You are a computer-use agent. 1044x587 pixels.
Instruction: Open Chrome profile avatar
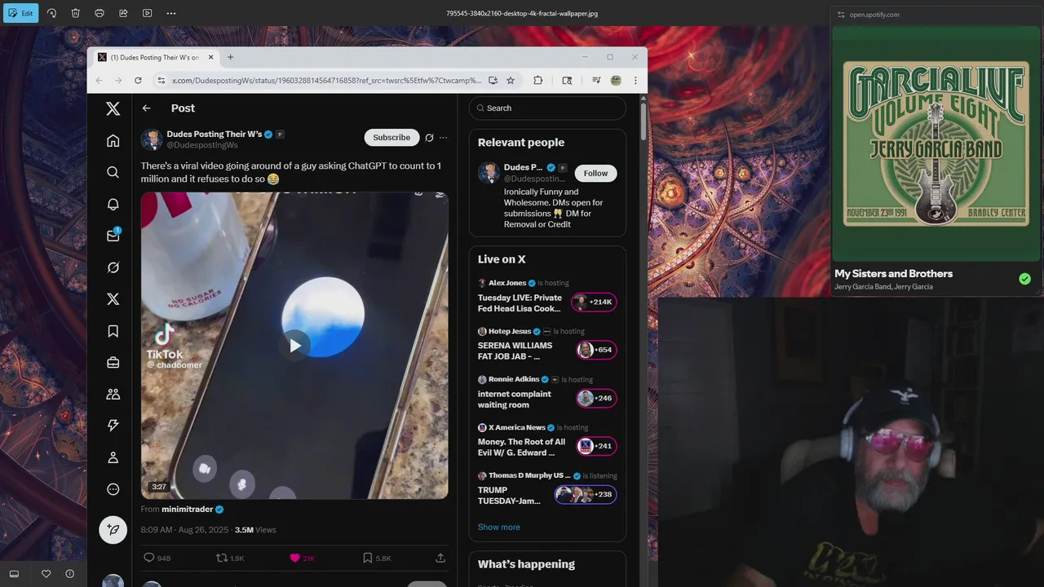click(616, 80)
